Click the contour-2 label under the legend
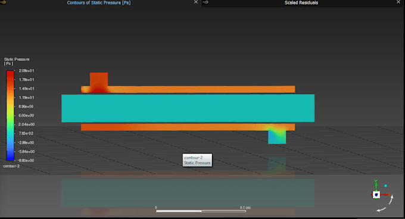Image resolution: width=405 pixels, height=219 pixels. point(11,166)
